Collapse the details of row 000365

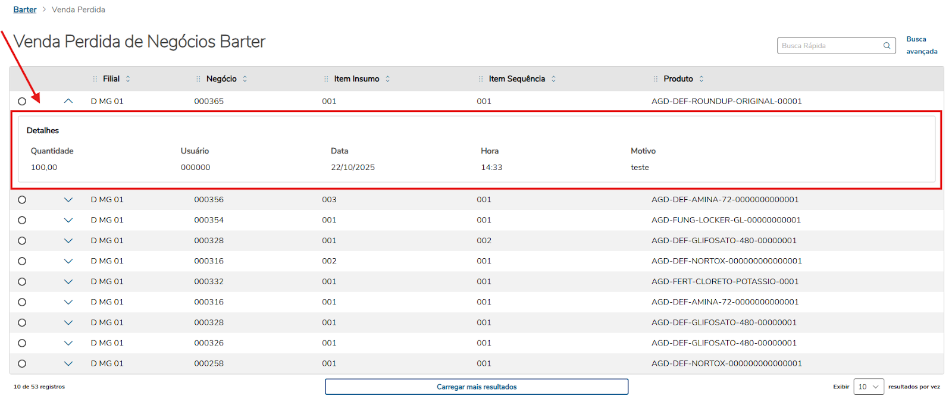tap(68, 101)
